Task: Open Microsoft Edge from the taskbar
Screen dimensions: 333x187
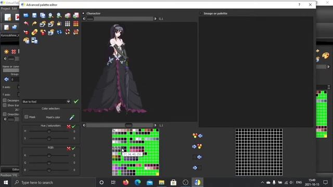Action: click(x=137, y=182)
